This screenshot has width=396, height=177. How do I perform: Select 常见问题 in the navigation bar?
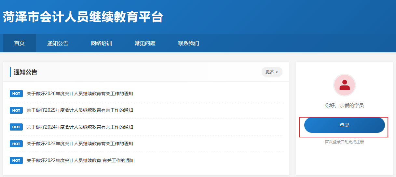(145, 43)
